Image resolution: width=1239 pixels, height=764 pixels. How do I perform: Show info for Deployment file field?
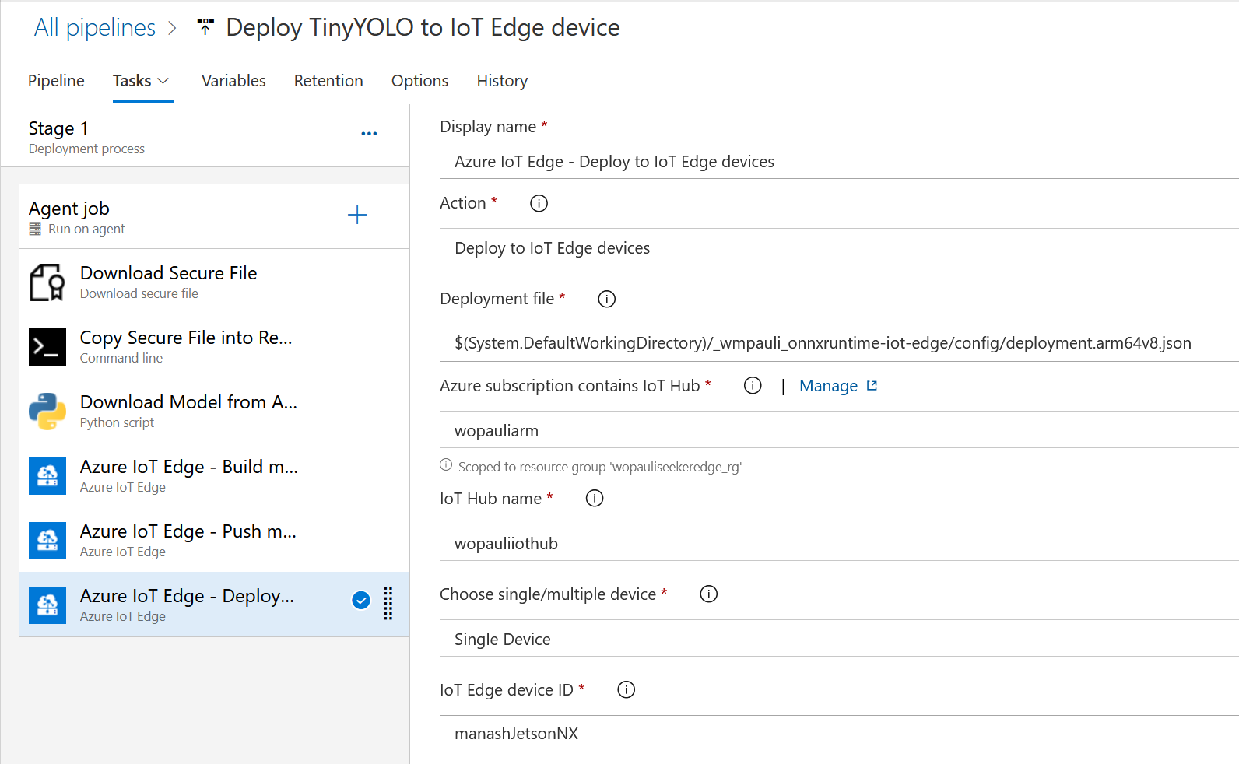(x=606, y=299)
